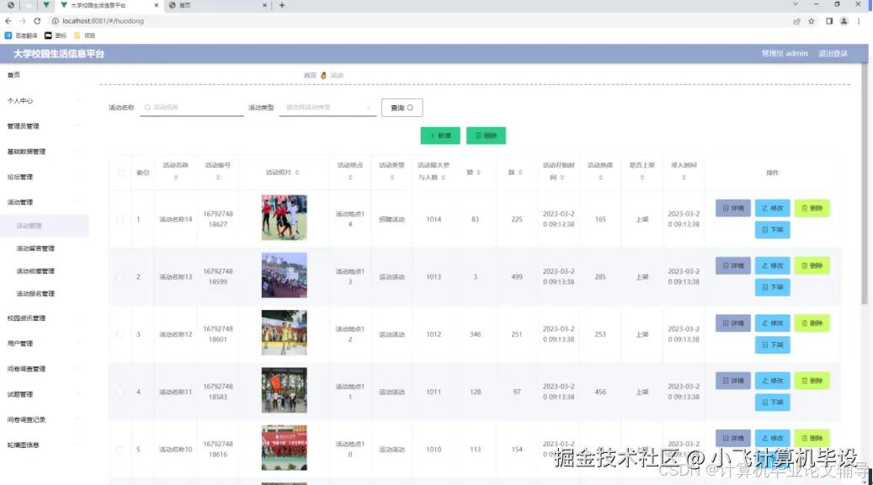The height and width of the screenshot is (485, 873).
Task: Sort by 活动最大参与人数 column
Action: pyautogui.click(x=443, y=178)
